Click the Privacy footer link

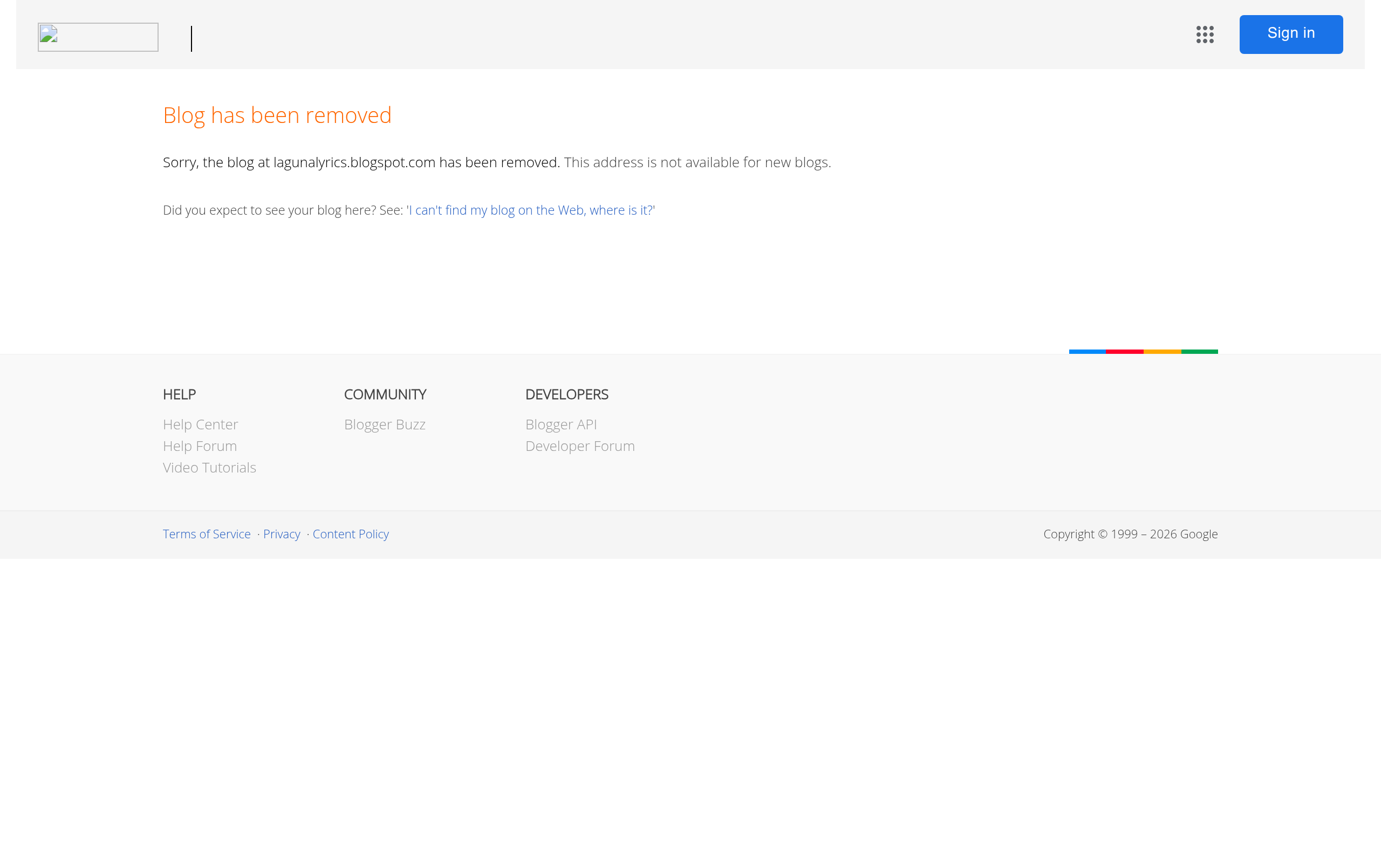[282, 533]
